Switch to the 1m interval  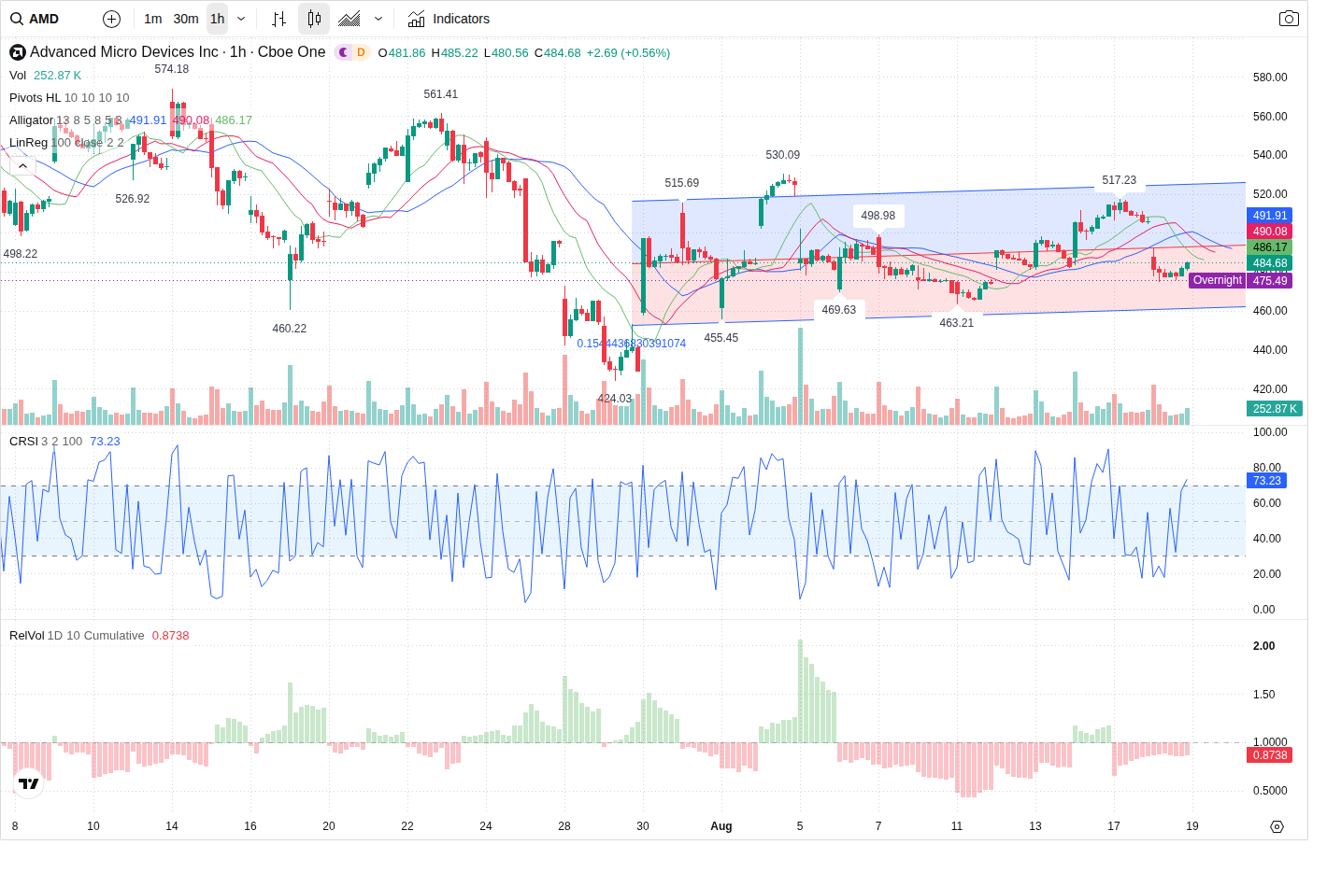[x=152, y=19]
